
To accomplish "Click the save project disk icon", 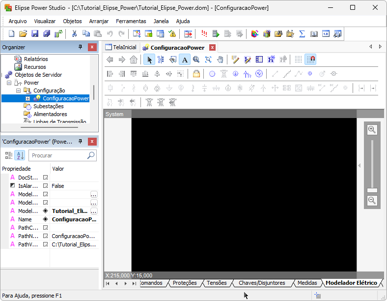I will (x=35, y=34).
